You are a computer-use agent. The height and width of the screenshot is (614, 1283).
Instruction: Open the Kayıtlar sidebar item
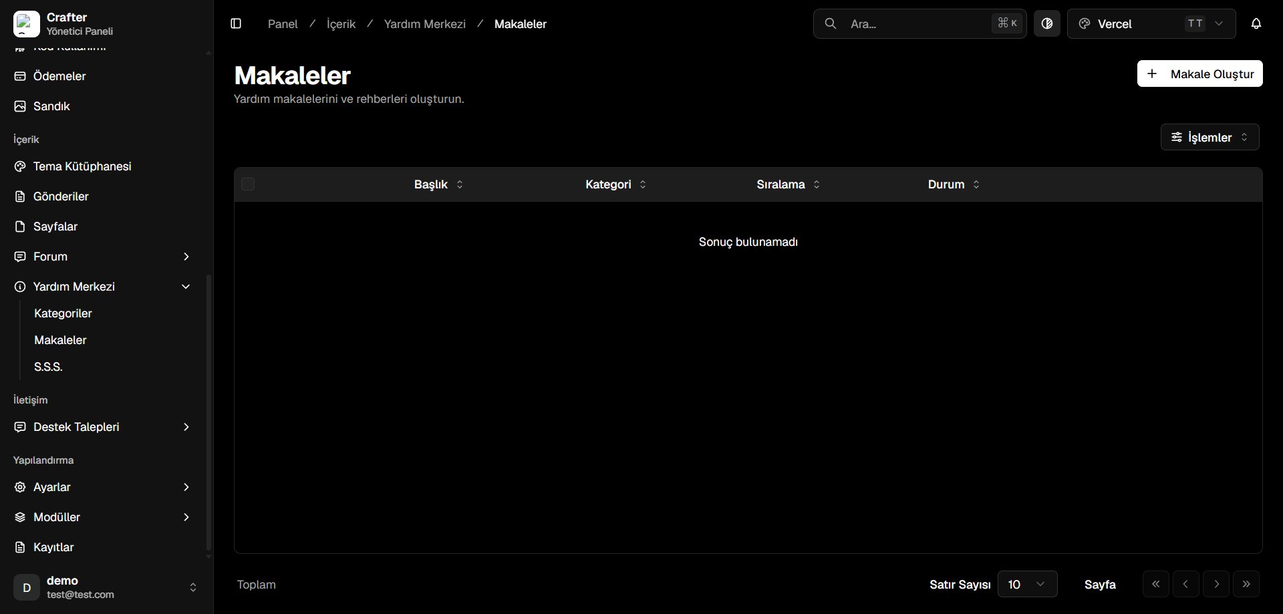pyautogui.click(x=104, y=547)
